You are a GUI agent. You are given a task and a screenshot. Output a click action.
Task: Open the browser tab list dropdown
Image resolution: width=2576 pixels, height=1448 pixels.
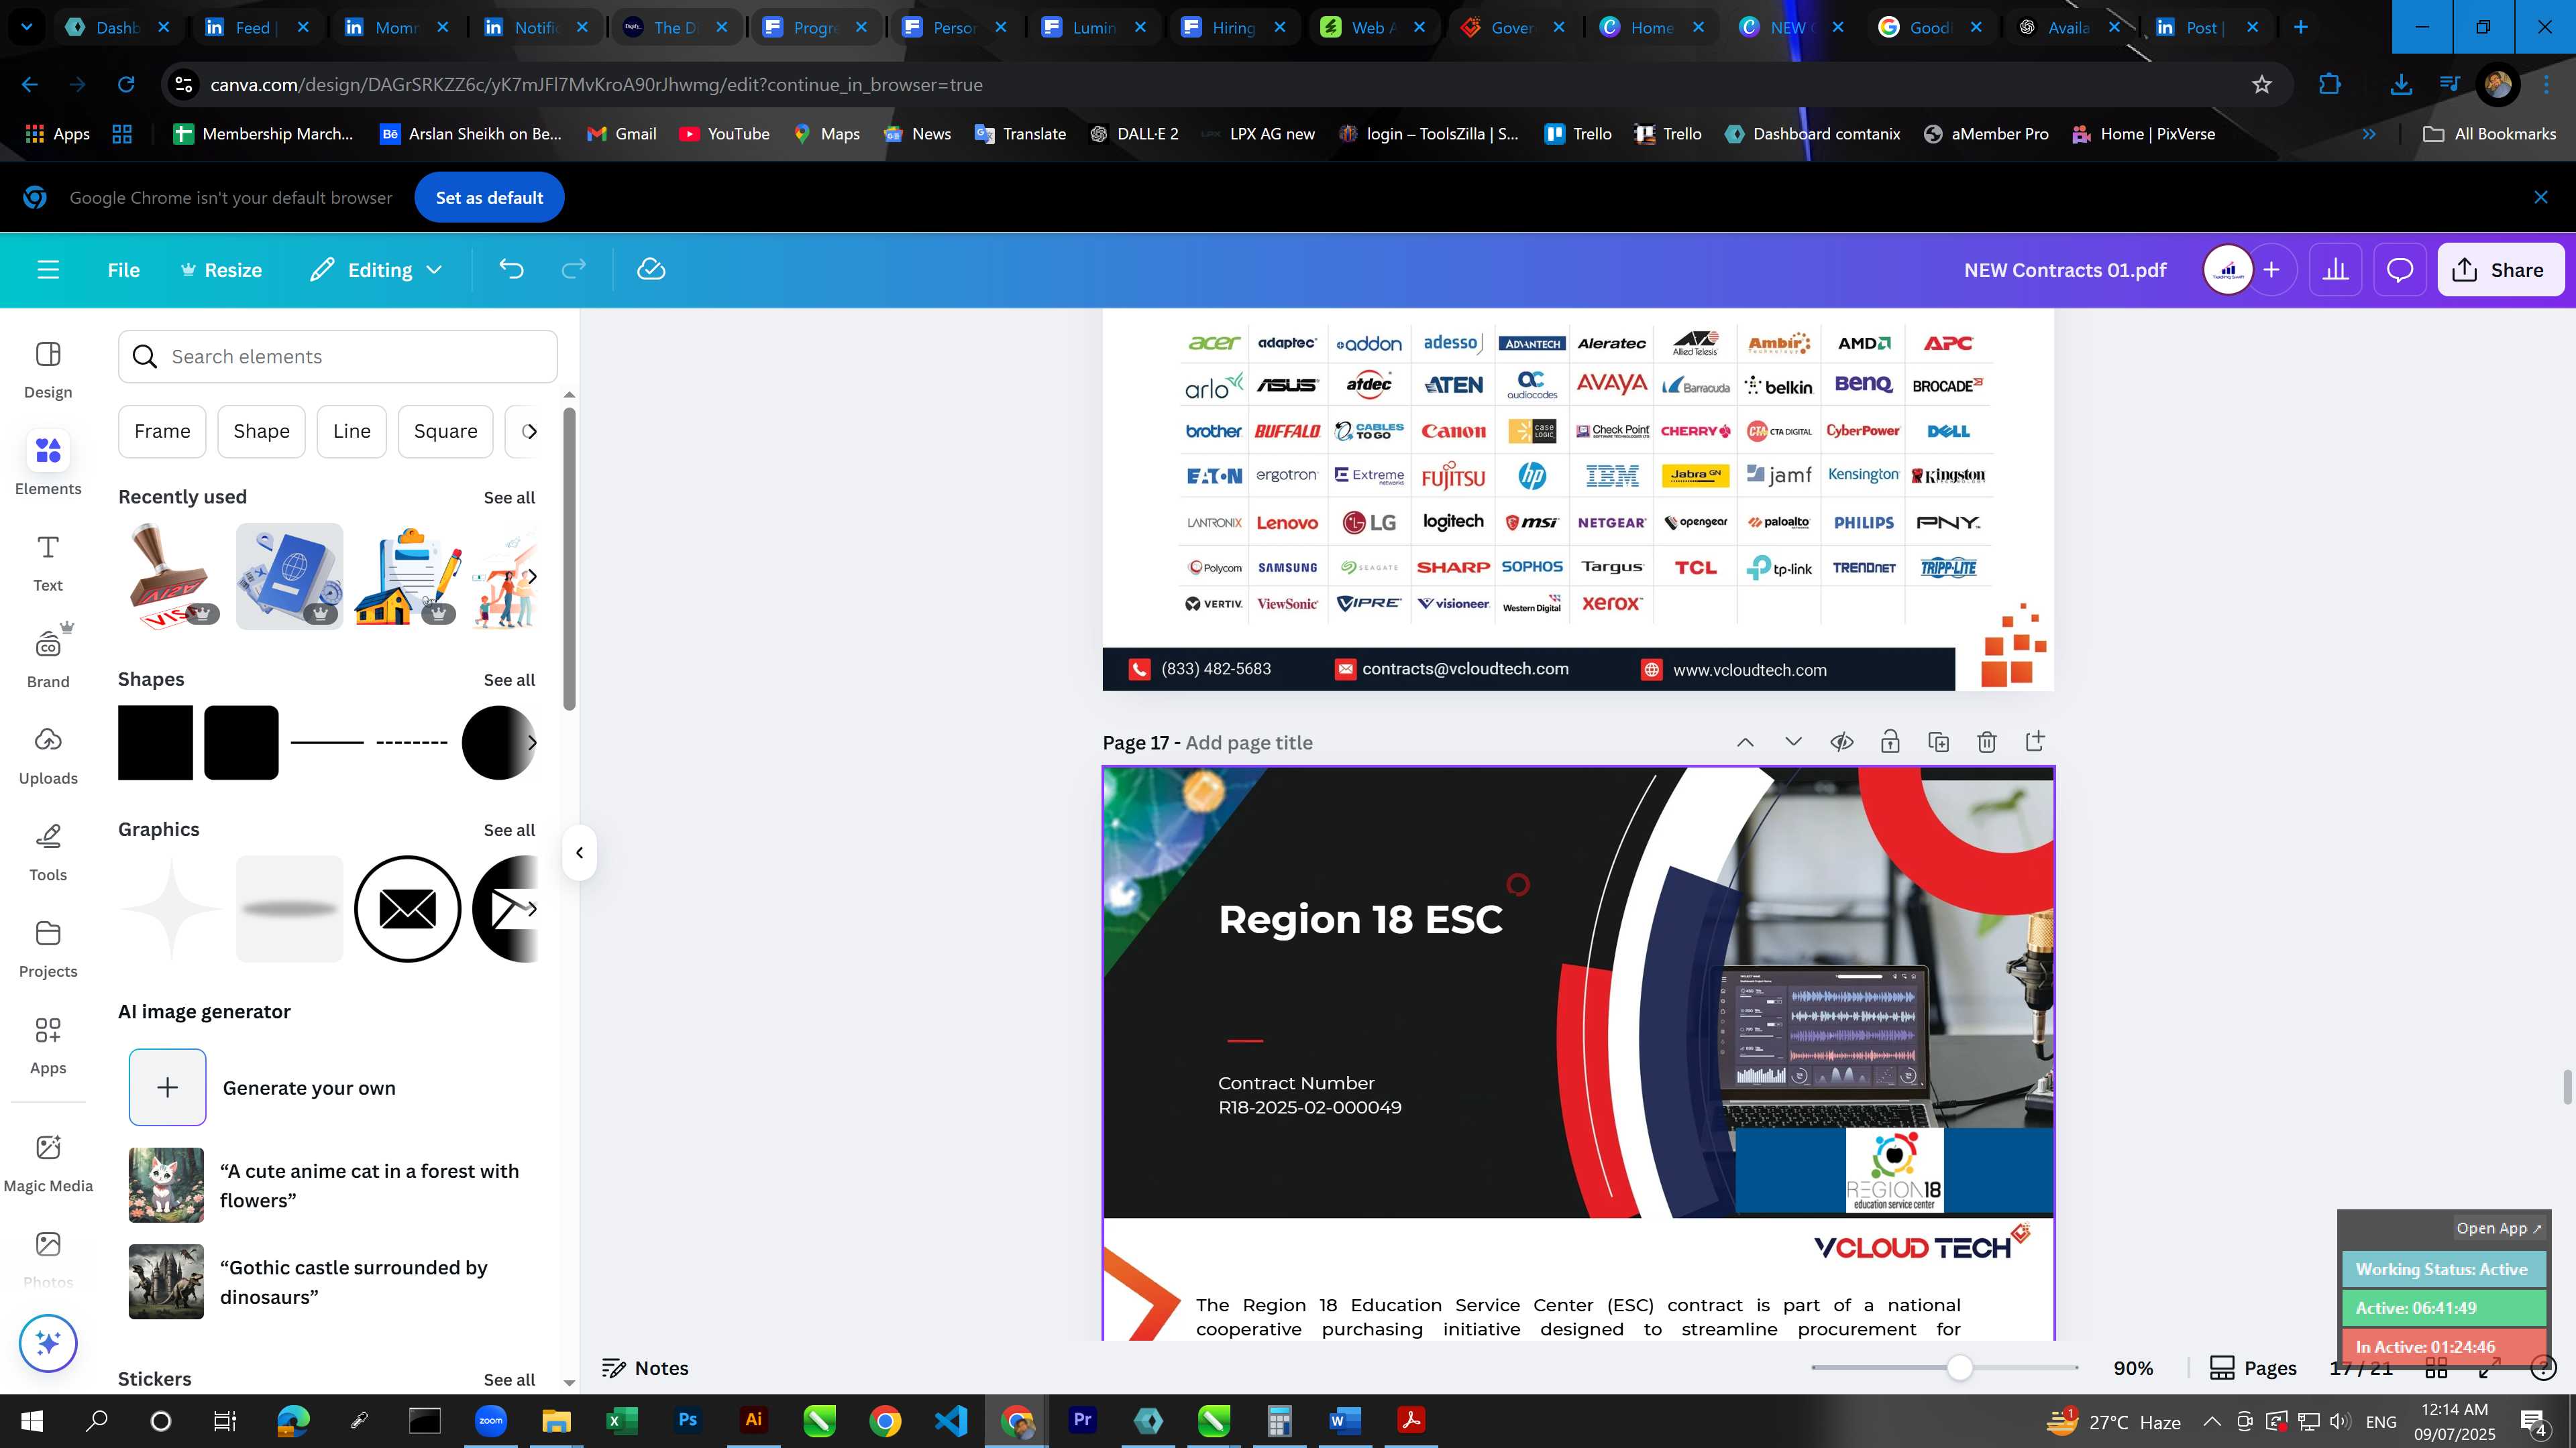27,27
